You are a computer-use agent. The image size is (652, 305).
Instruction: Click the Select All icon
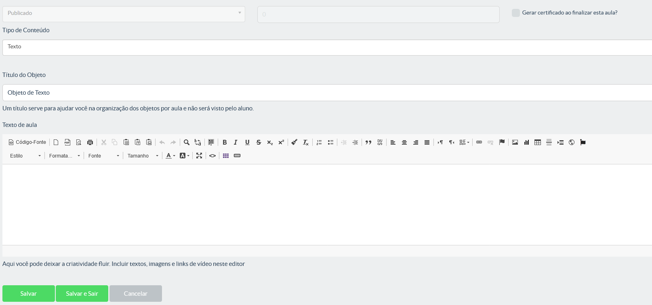click(211, 142)
